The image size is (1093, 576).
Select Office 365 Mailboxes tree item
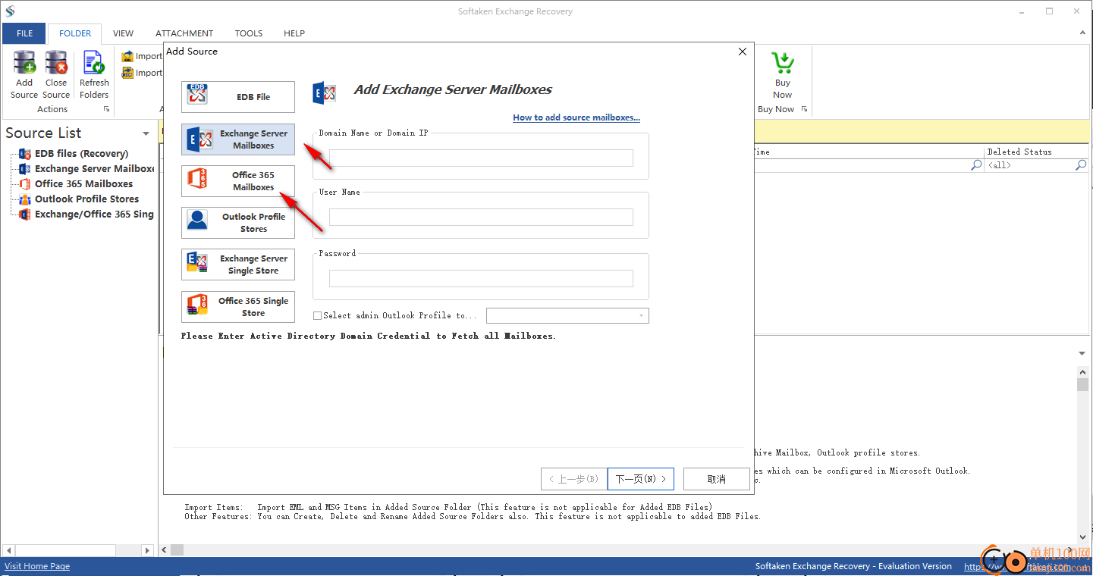[83, 184]
